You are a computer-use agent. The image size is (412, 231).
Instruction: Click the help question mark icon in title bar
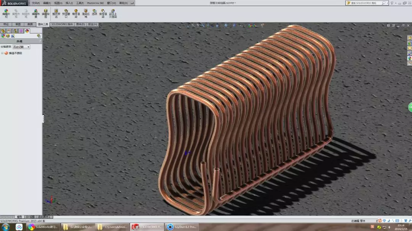tap(392, 3)
